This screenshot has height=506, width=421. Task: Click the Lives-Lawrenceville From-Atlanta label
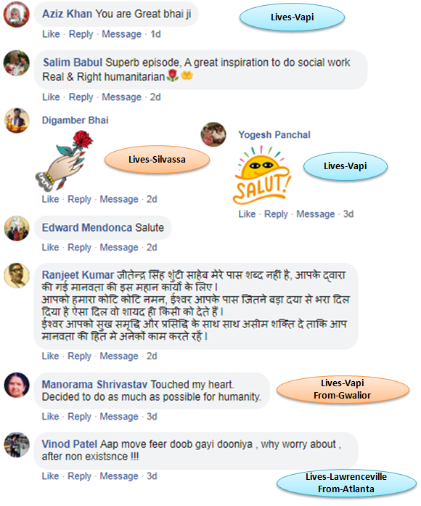click(346, 483)
